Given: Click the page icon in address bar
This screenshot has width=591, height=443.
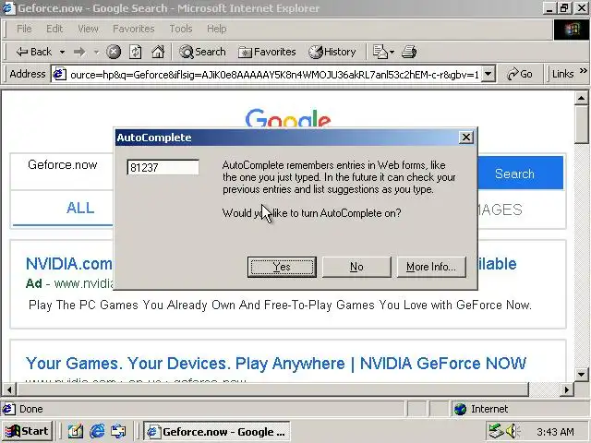Looking at the screenshot, I should 59,74.
